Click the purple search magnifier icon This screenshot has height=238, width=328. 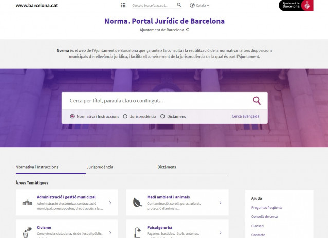coord(257,101)
